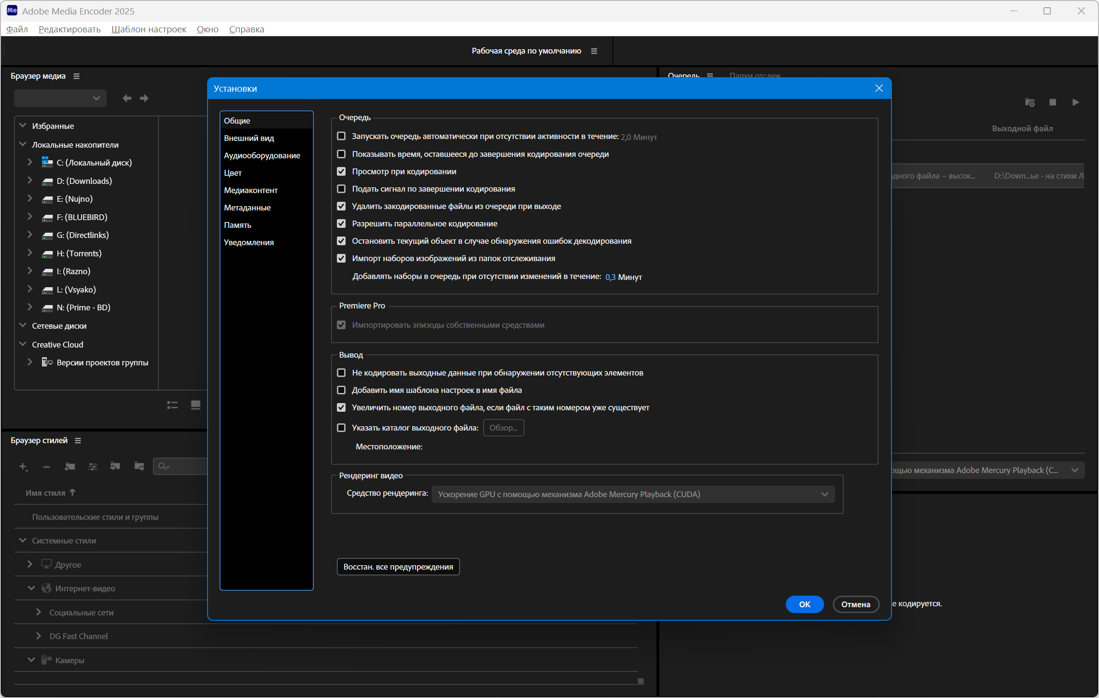The image size is (1099, 698).
Task: Click the stop queue square icon
Action: (1053, 102)
